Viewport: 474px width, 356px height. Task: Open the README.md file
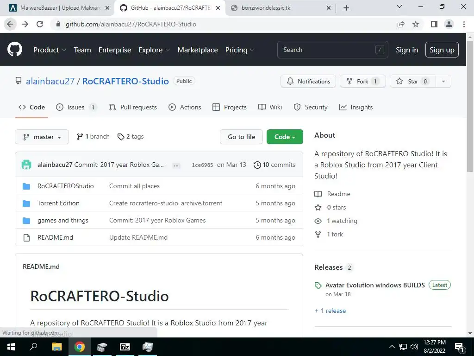(x=56, y=238)
